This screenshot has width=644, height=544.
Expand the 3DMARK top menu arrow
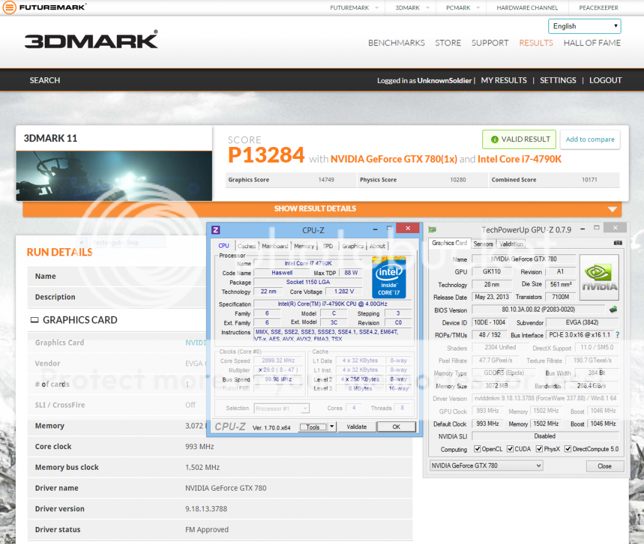(x=428, y=8)
